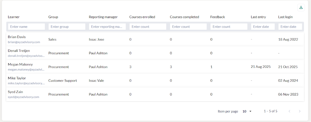Click the download report icon
Screen dimensions: 311x122
tap(301, 8)
